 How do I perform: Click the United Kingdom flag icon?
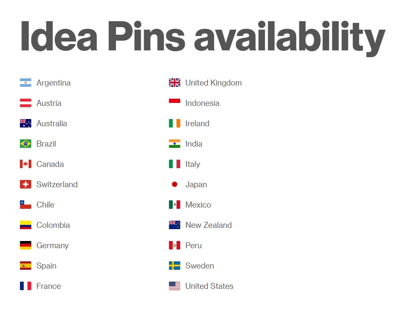click(174, 83)
